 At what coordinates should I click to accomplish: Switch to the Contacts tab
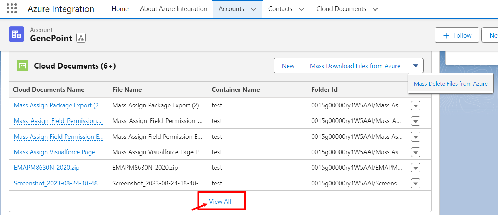click(x=280, y=9)
